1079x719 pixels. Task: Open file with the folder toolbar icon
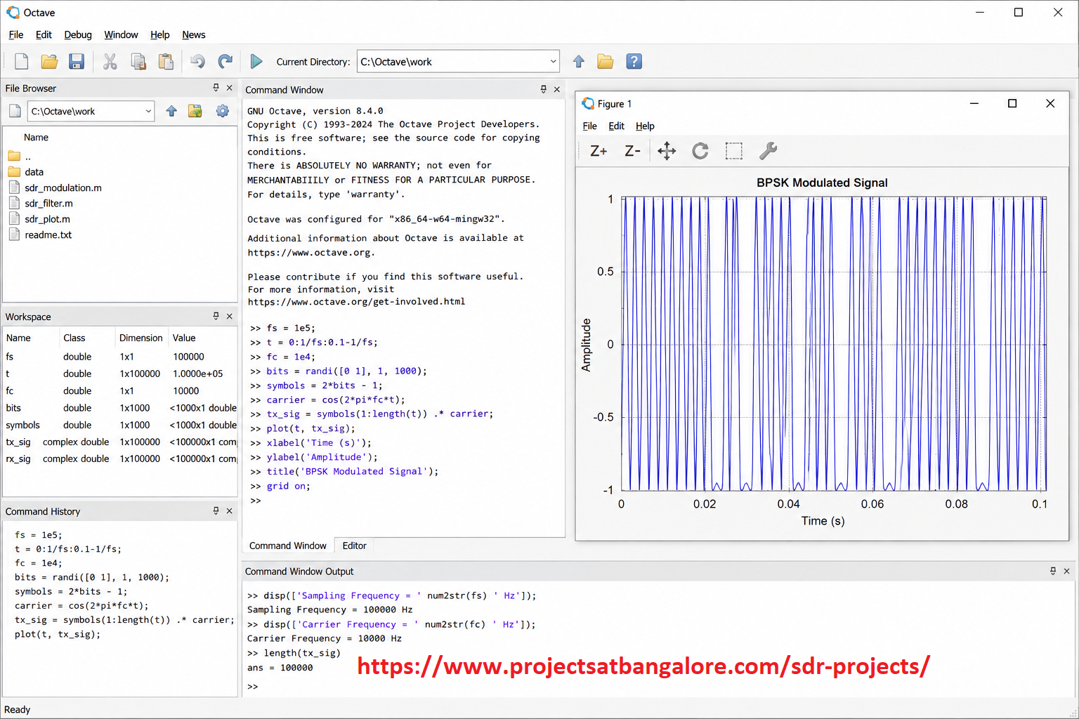point(49,62)
